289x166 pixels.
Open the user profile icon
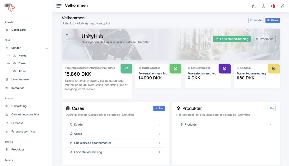tap(282, 6)
